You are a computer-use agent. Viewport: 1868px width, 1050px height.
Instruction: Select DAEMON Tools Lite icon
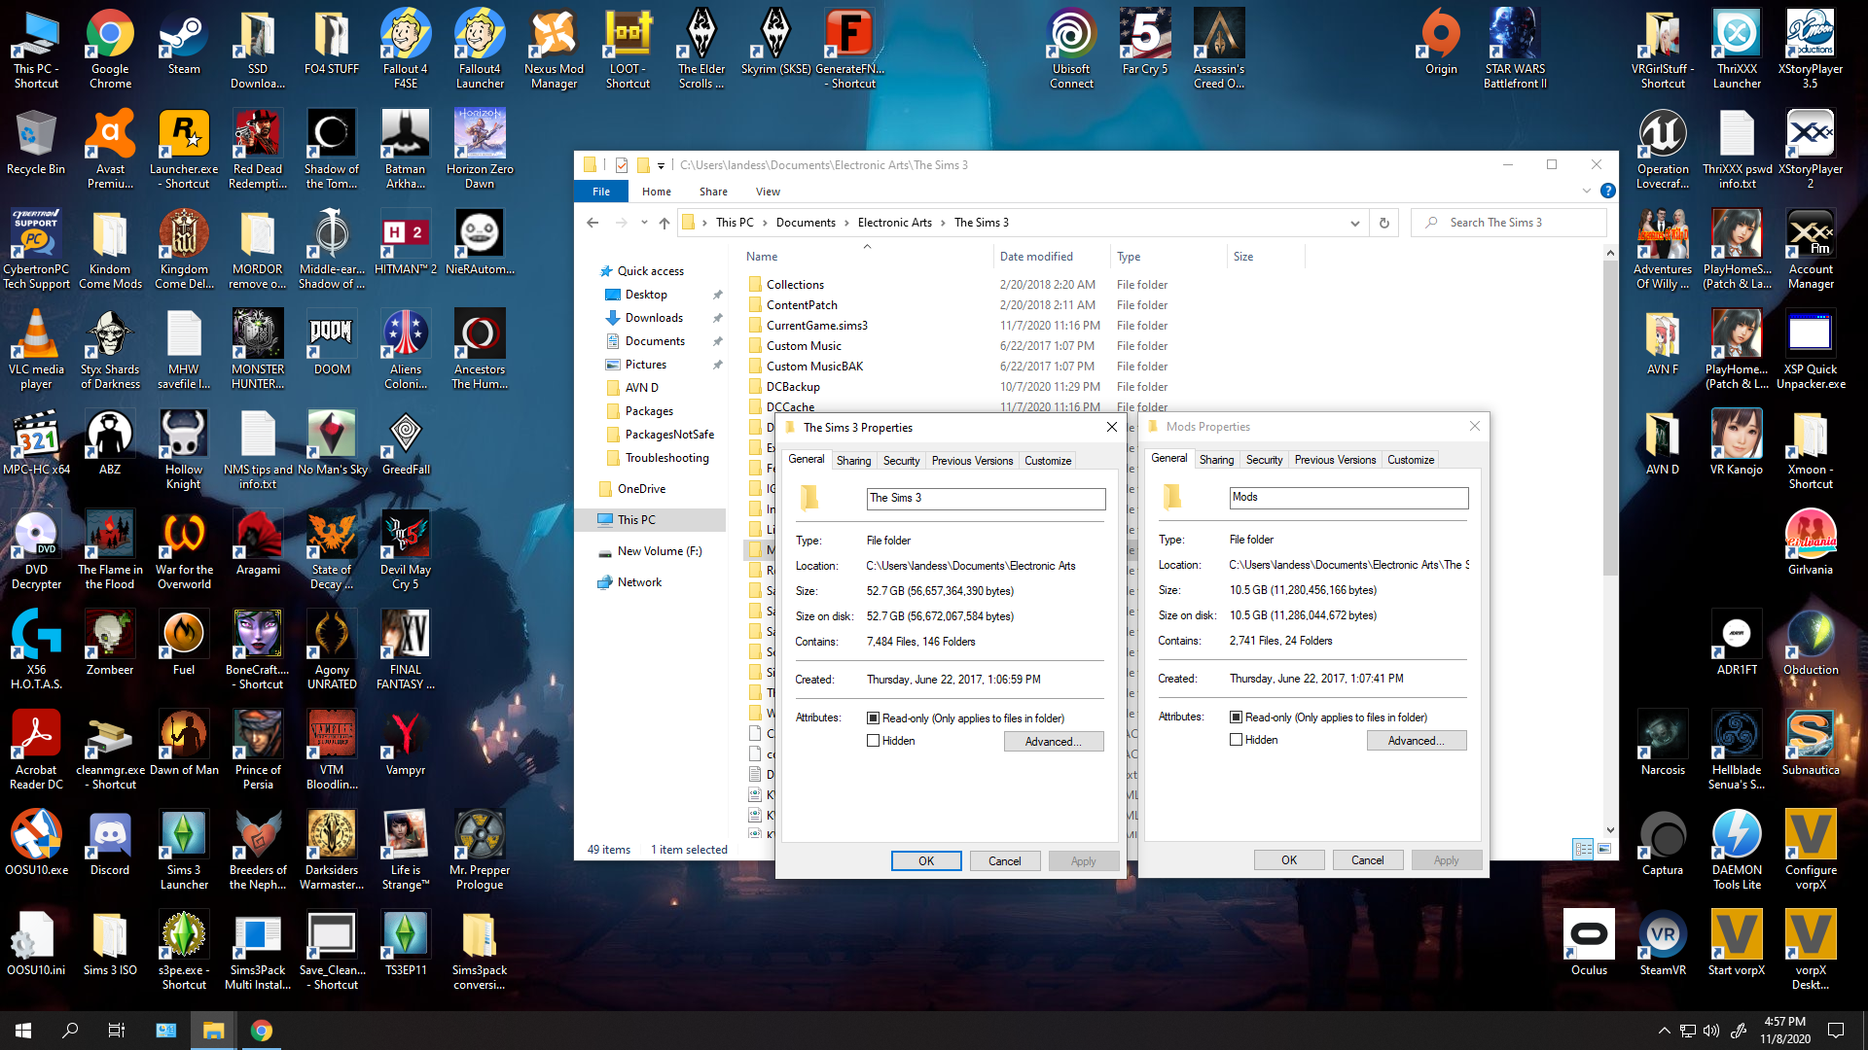point(1737,850)
